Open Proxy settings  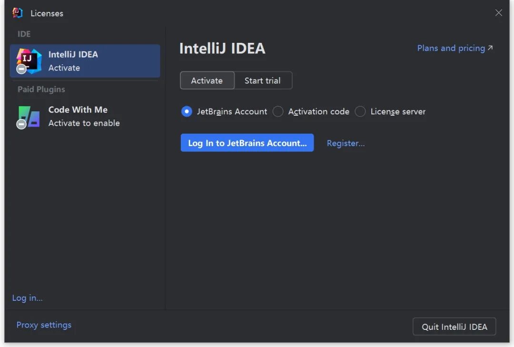(x=44, y=325)
